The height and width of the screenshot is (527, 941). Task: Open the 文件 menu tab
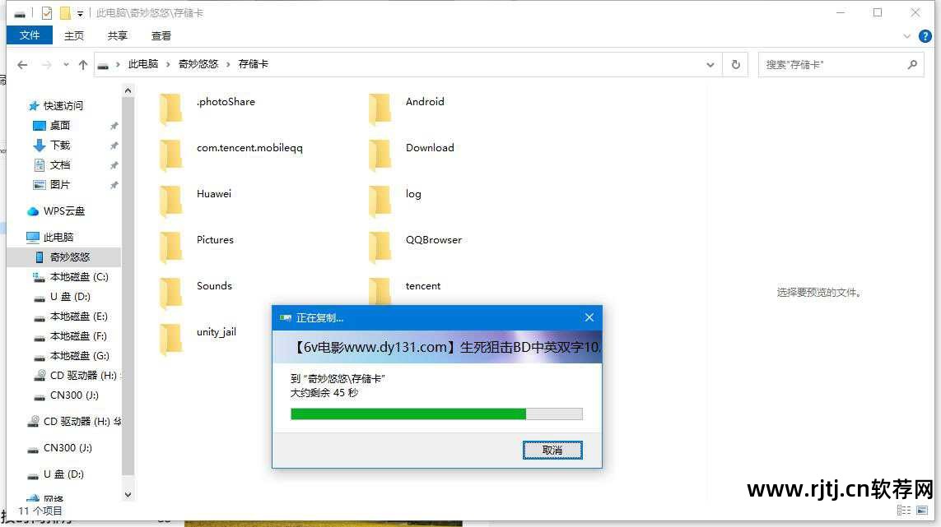tap(30, 35)
